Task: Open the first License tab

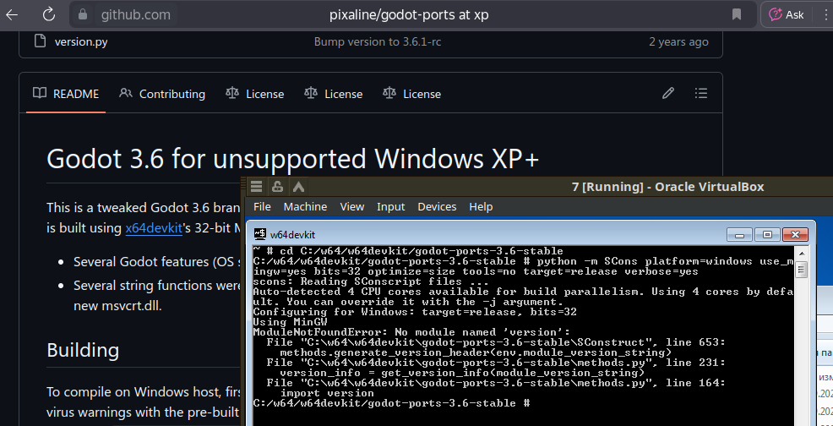Action: 254,94
